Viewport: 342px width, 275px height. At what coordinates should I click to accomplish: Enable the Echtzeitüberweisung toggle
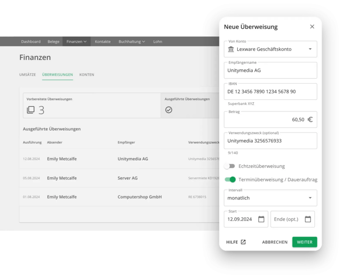(229, 166)
